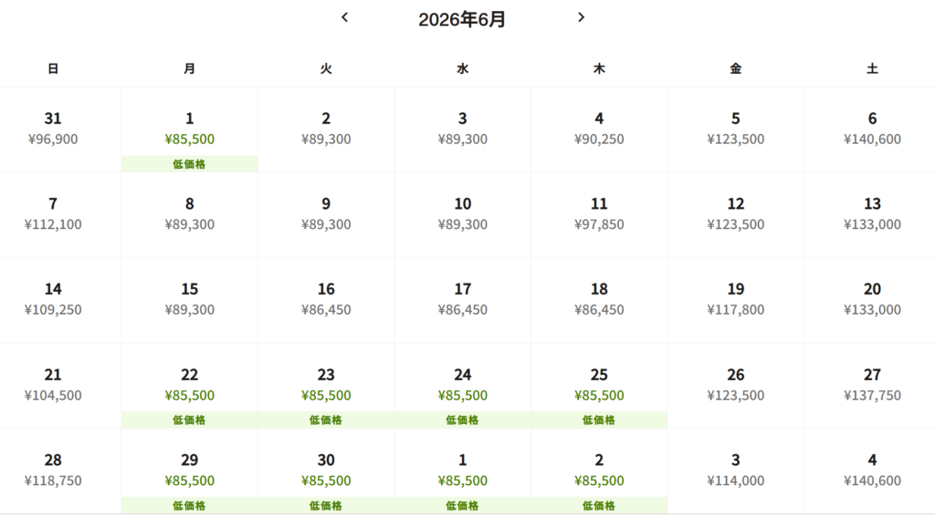Click the 2026年6月 month title
This screenshot has height=517, width=935.
pyautogui.click(x=462, y=19)
